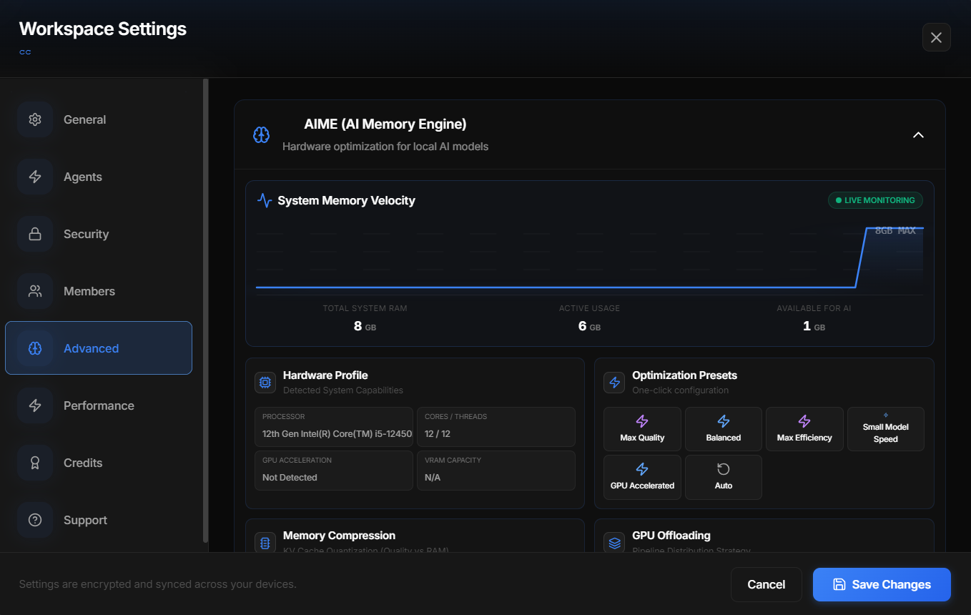Enable the GPU Accelerated preset

(642, 477)
